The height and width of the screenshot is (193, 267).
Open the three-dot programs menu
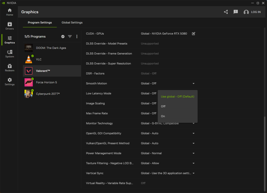click(77, 36)
